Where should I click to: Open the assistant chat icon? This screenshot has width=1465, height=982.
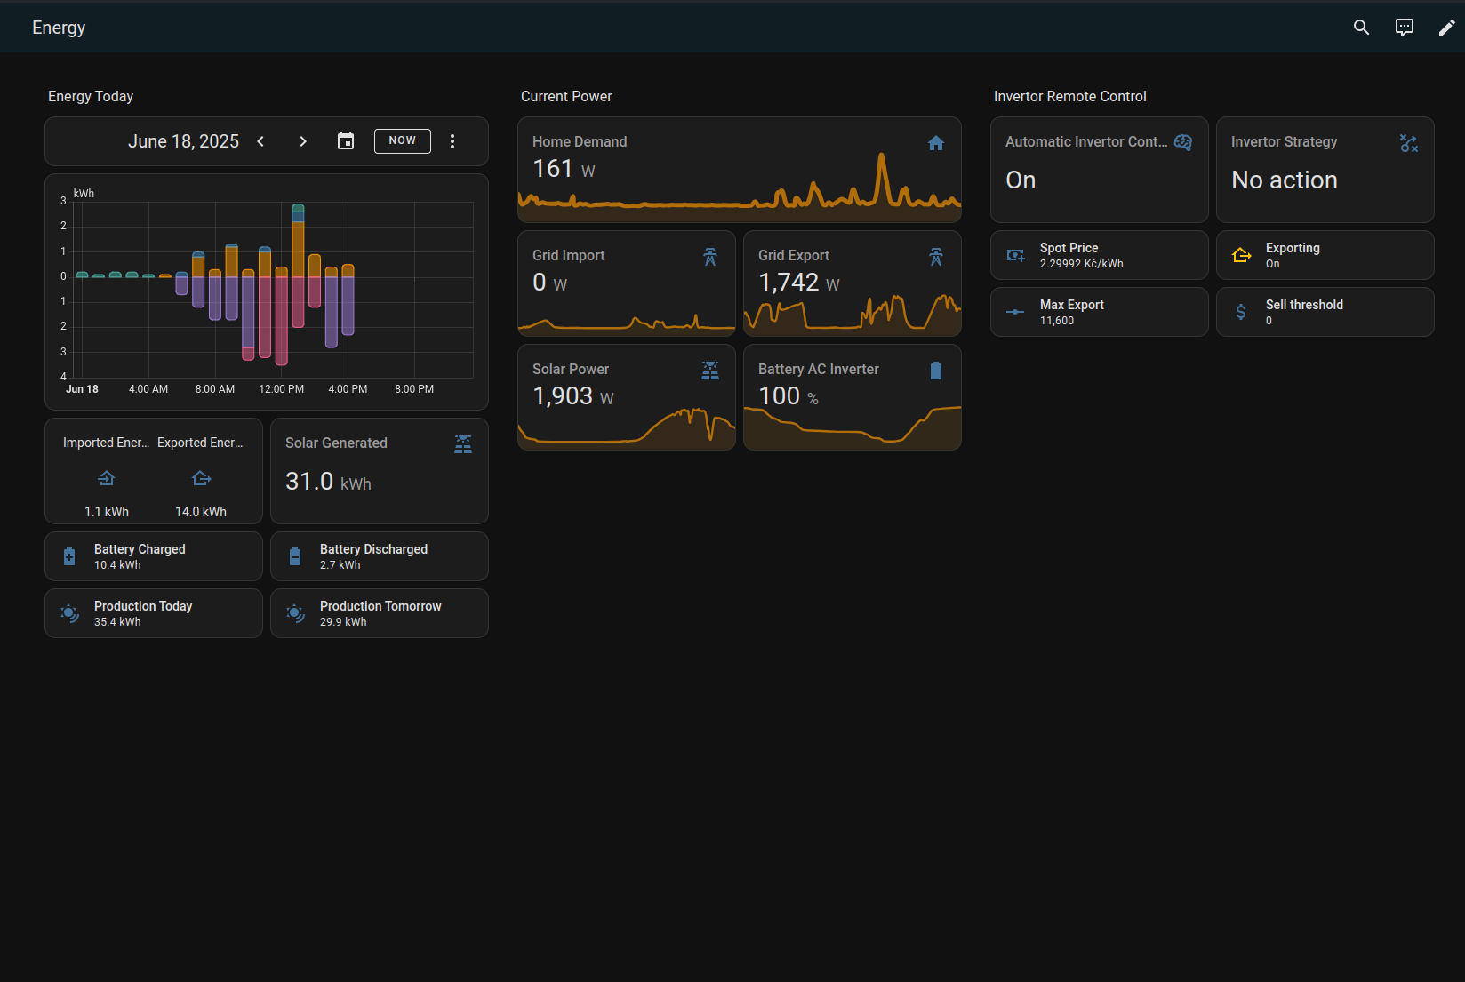point(1405,28)
